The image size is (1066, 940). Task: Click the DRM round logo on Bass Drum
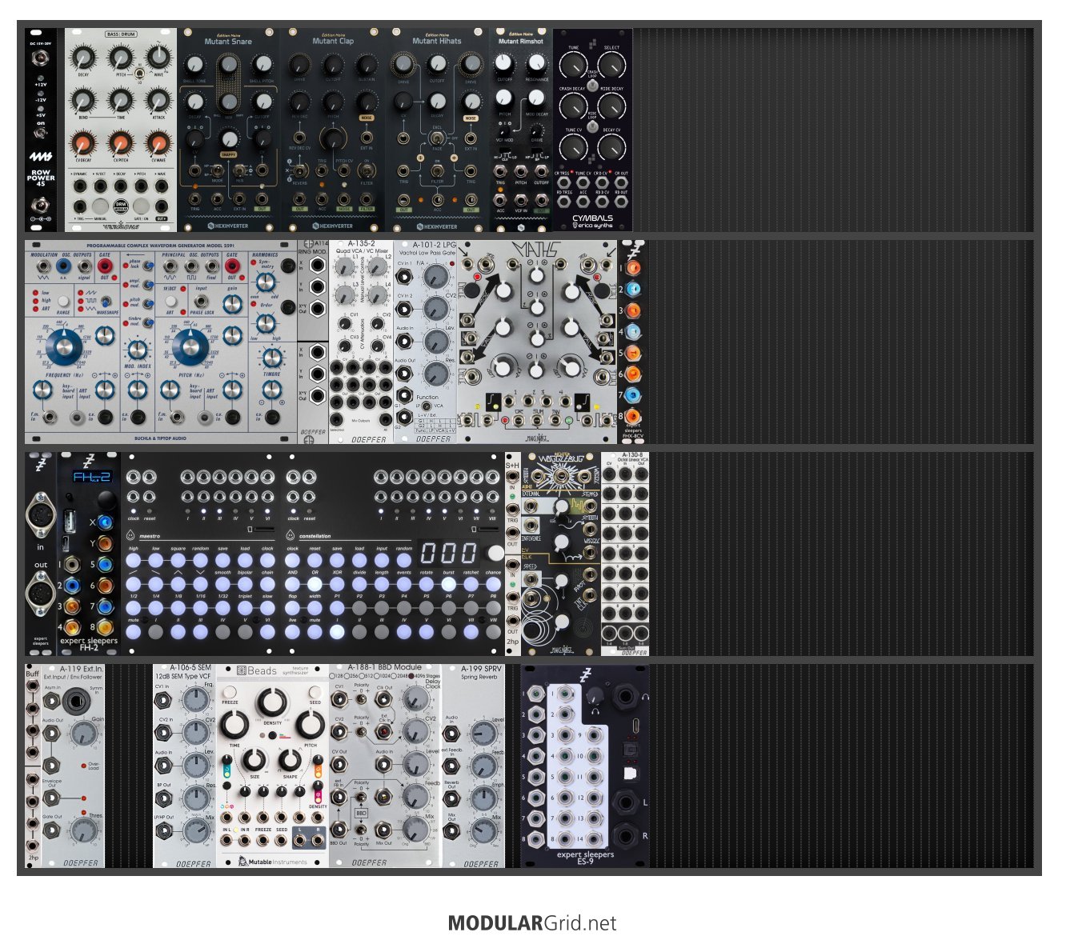point(120,206)
